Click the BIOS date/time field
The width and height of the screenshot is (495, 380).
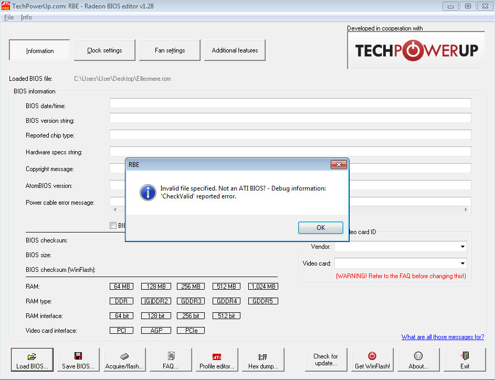[290, 103]
